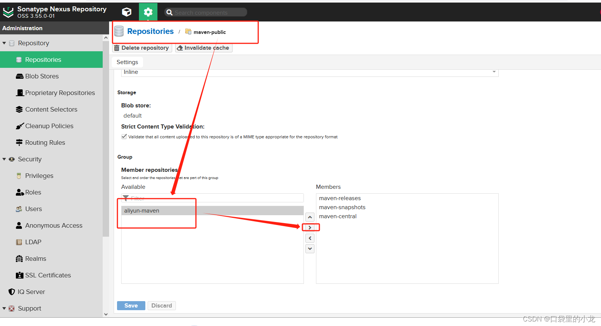The width and height of the screenshot is (601, 326).
Task: Open Privileges in sidebar
Action: point(51,176)
